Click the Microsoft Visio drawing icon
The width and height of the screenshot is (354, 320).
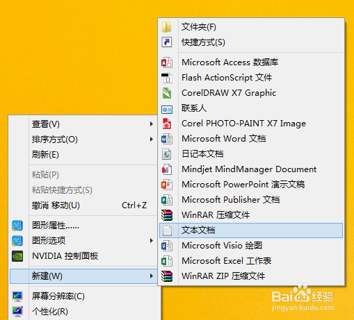(x=167, y=246)
